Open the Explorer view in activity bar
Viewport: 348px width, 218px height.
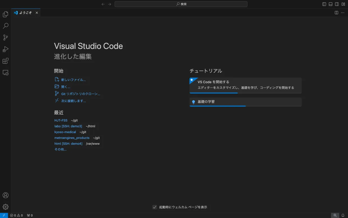(x=6, y=14)
